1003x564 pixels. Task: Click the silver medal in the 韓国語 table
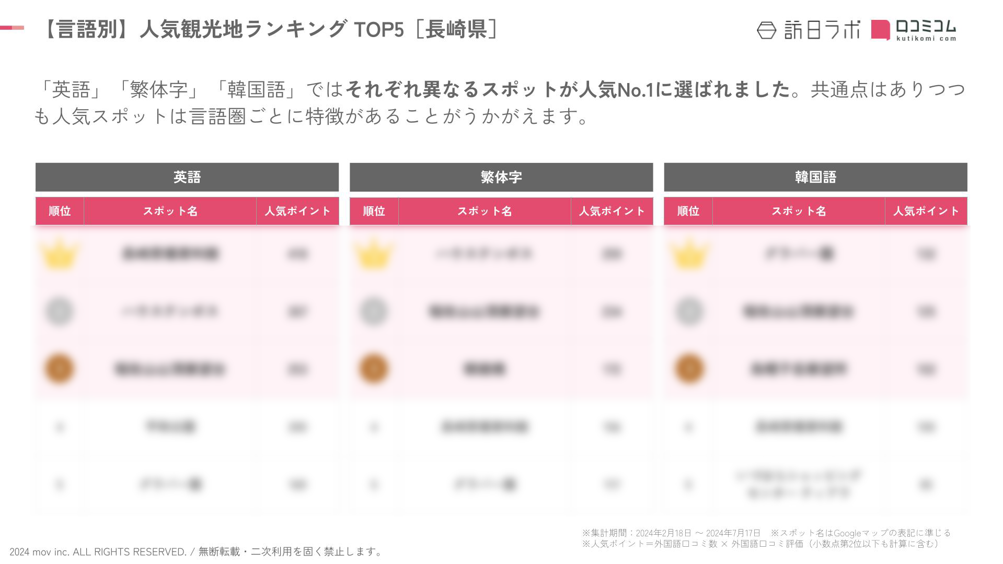point(688,311)
